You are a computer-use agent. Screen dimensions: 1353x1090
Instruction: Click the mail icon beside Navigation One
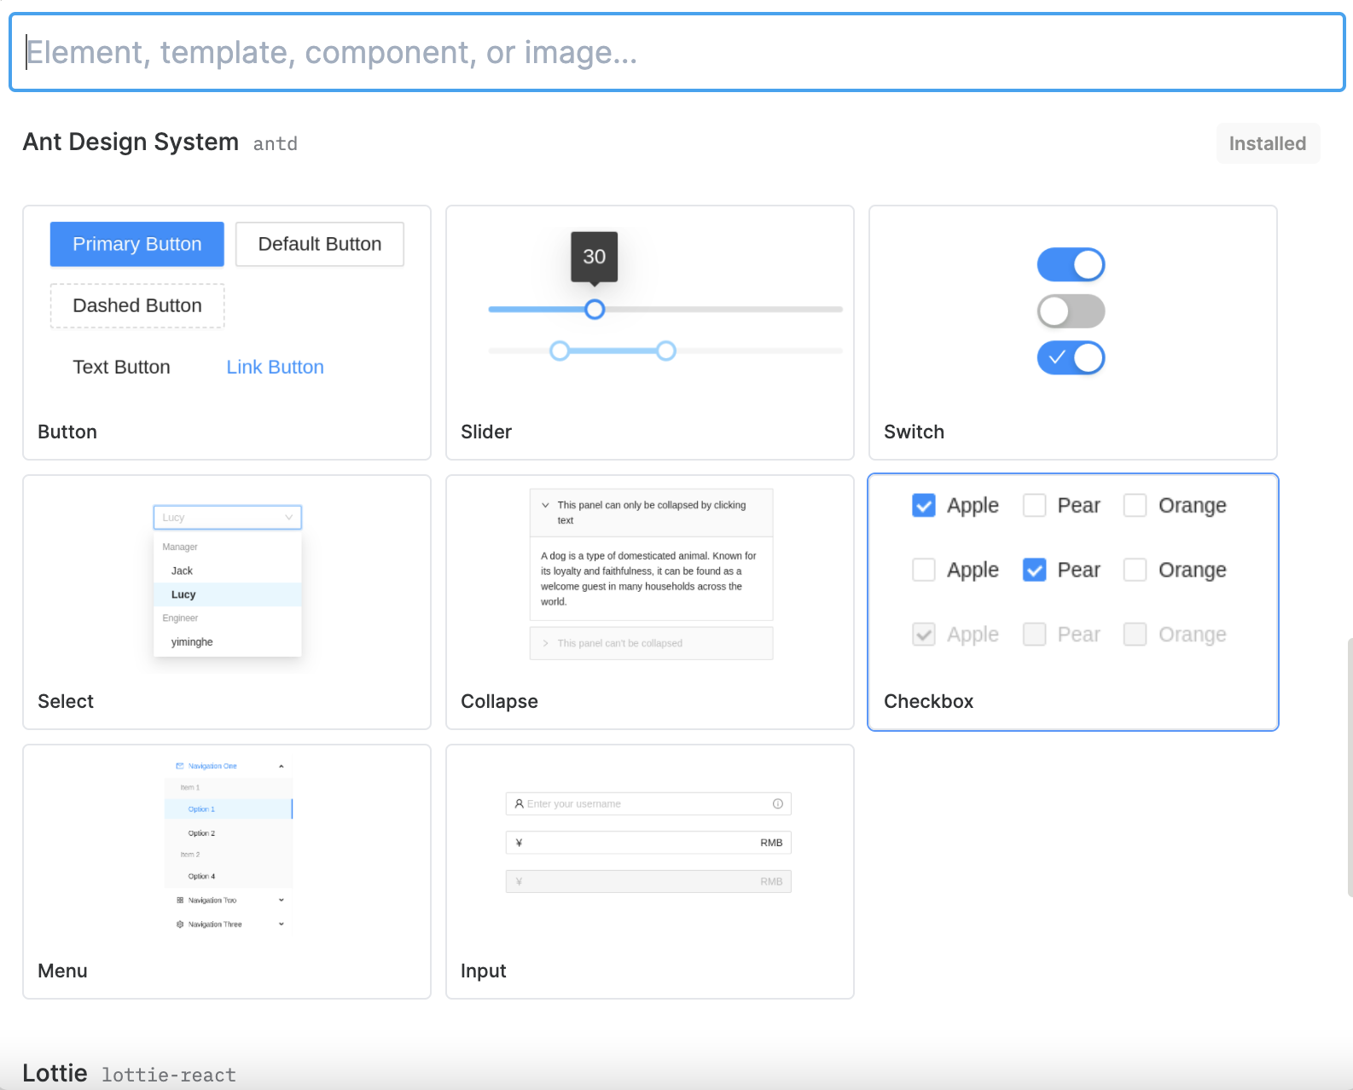tap(180, 766)
